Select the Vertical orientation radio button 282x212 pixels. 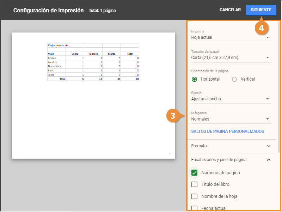click(x=234, y=79)
